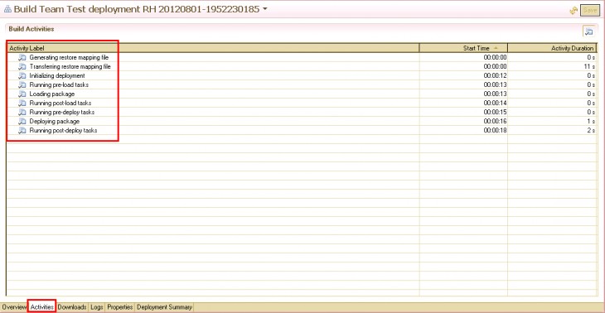Click icon for Running post-deploy tasks

pos(22,130)
